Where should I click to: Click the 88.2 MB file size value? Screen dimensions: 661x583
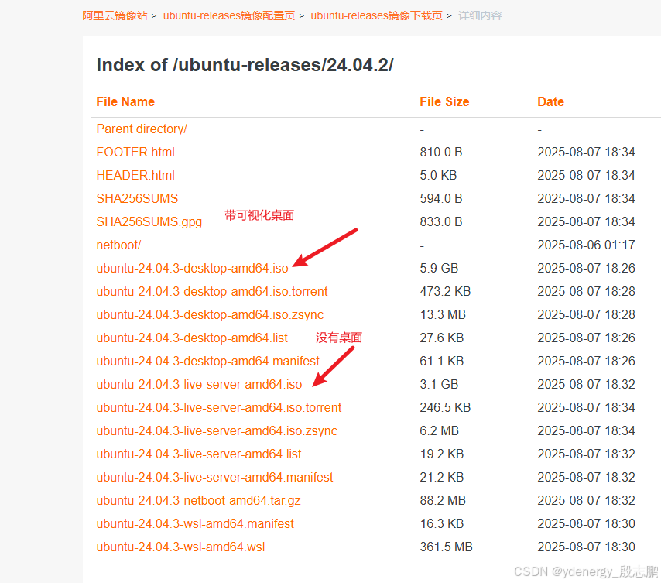click(x=443, y=500)
